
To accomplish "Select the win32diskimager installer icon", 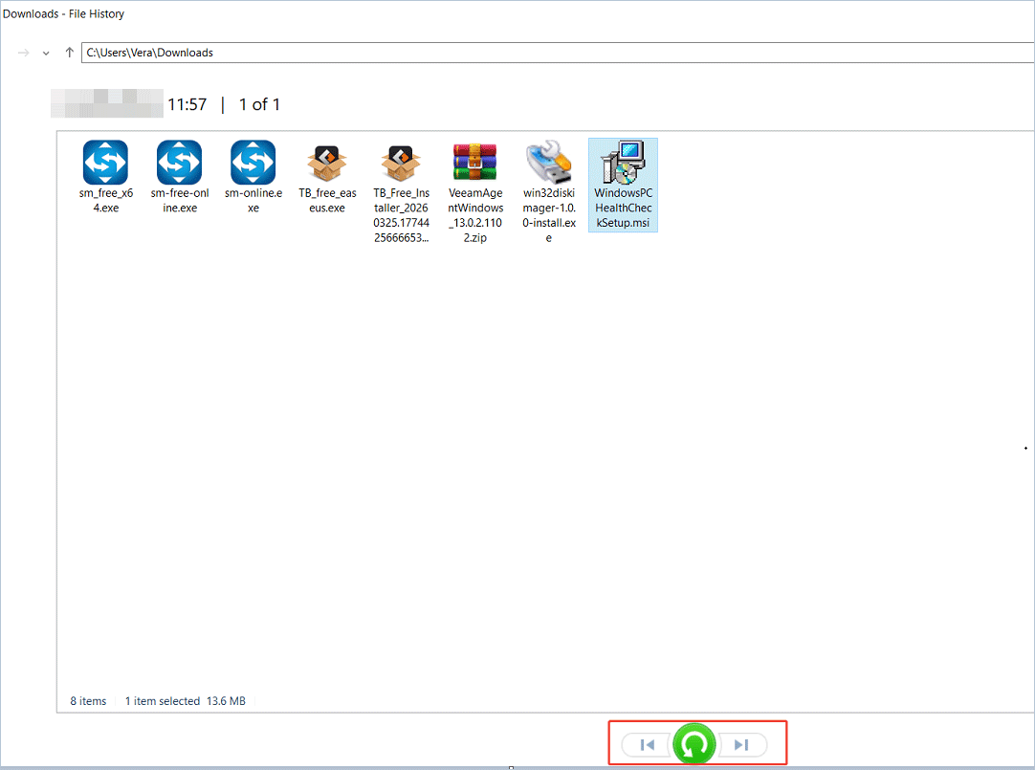I will pyautogui.click(x=548, y=163).
